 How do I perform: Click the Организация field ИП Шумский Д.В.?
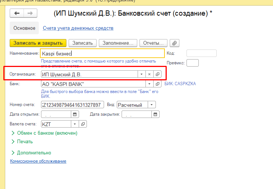[90, 74]
